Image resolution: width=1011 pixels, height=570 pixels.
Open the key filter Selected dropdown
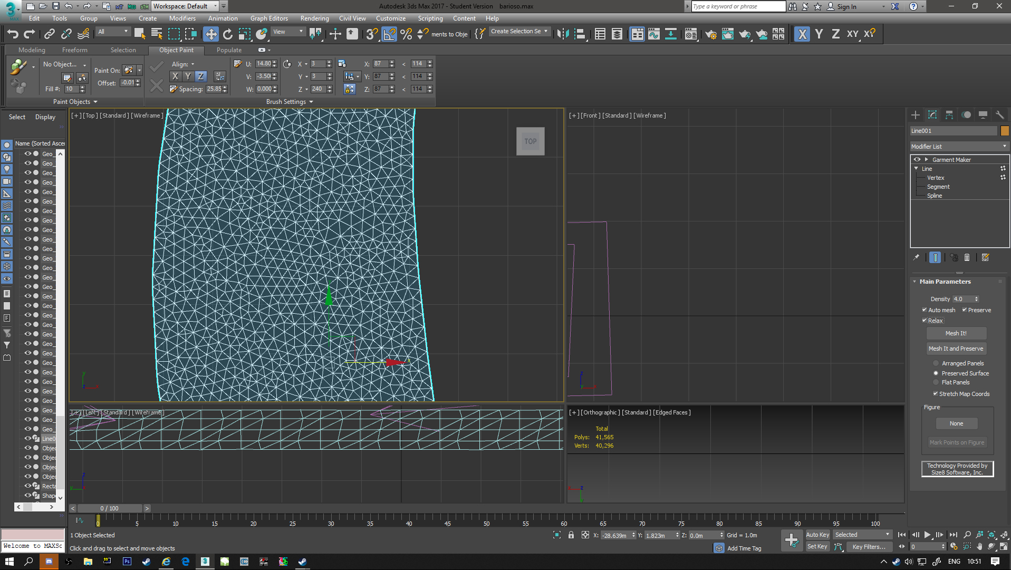click(863, 535)
